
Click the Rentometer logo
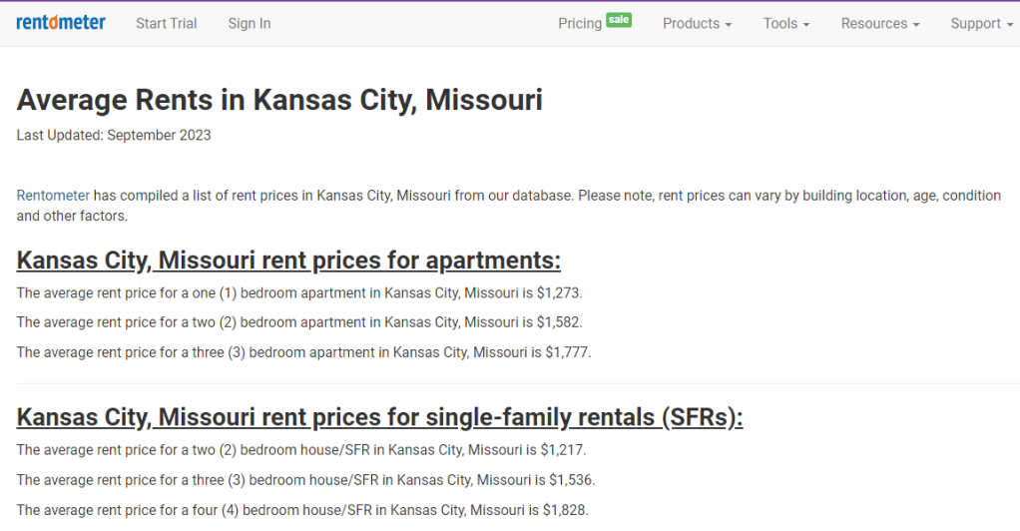[x=61, y=23]
